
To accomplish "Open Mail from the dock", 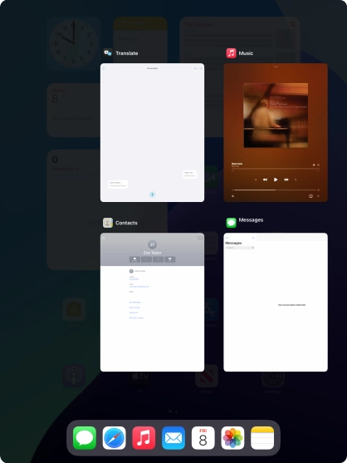I will coord(173,437).
